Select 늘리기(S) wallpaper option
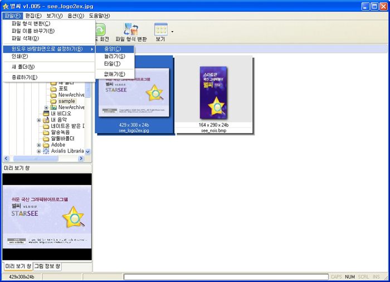The height and width of the screenshot is (282, 390). [x=115, y=56]
